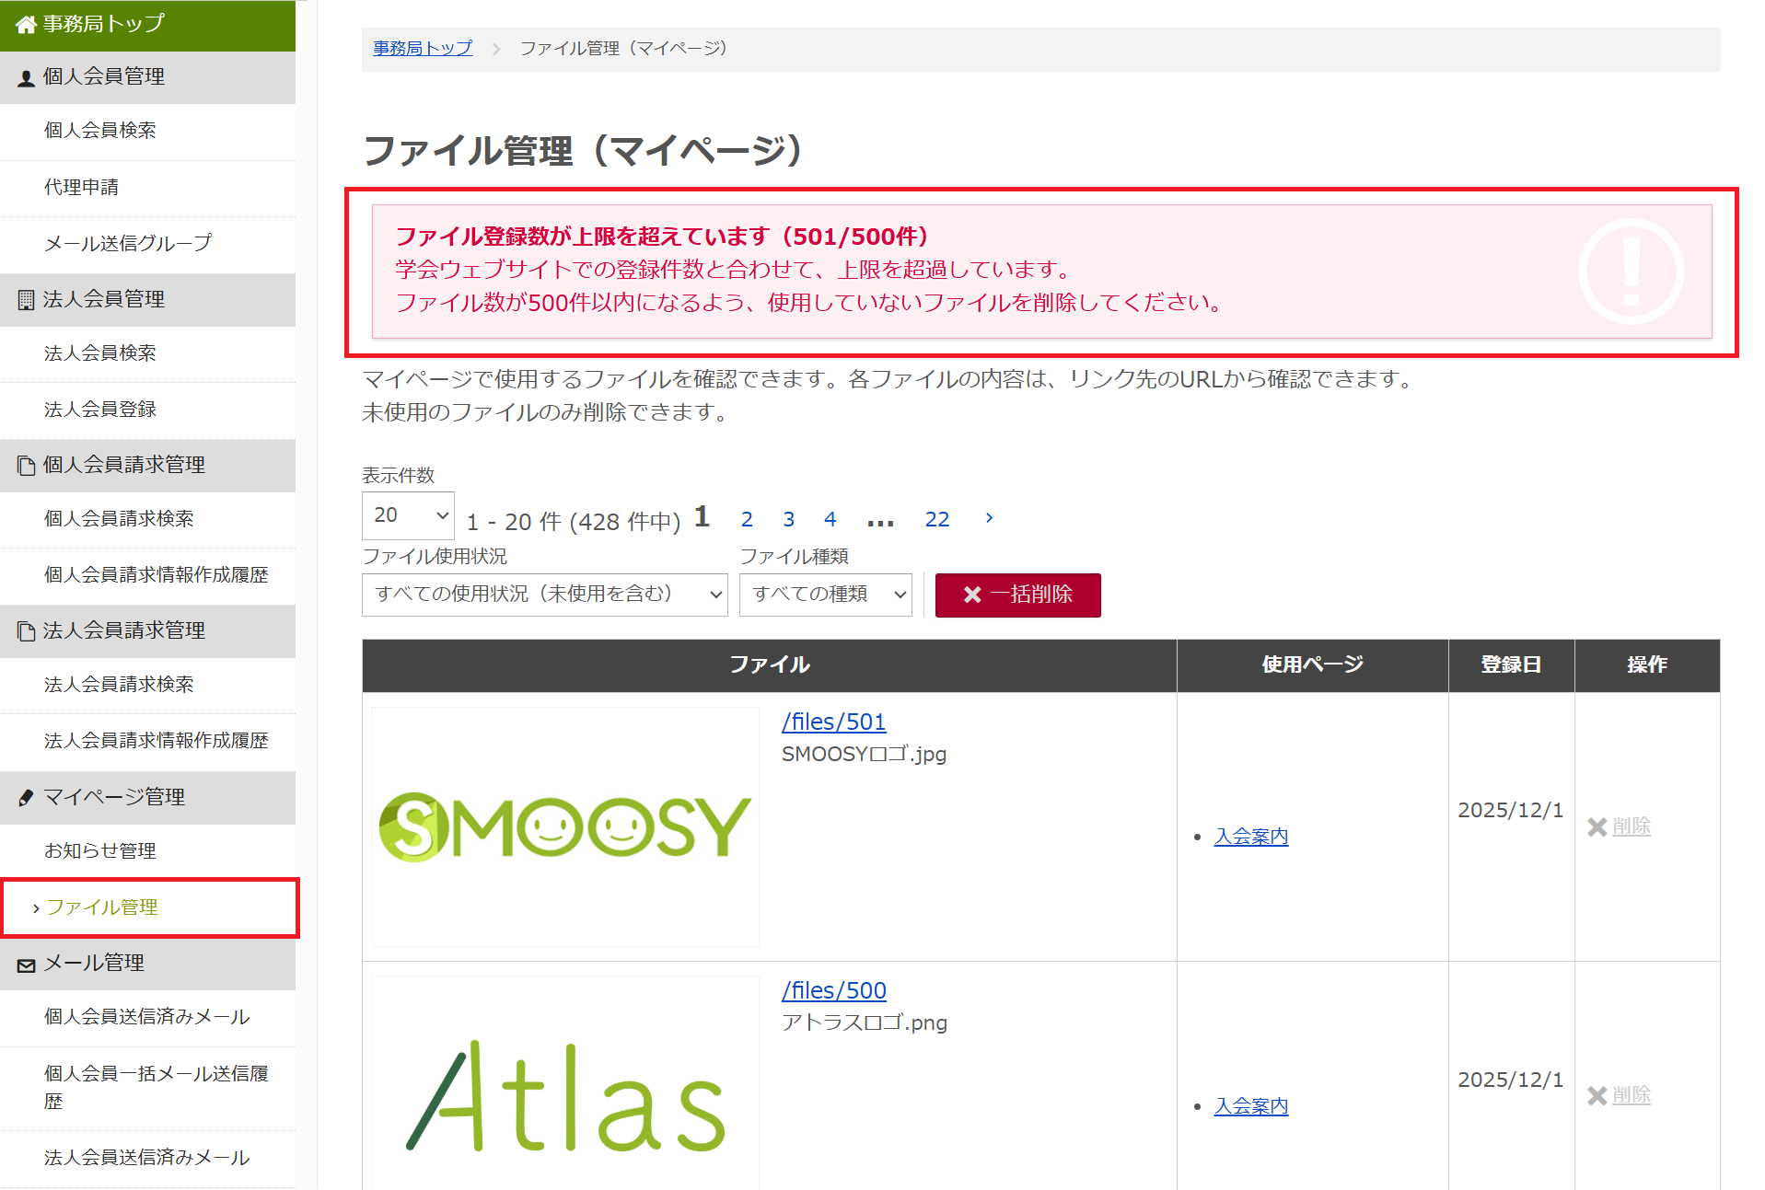
Task: Click the warning exclamation icon in the alert
Action: tap(1631, 272)
